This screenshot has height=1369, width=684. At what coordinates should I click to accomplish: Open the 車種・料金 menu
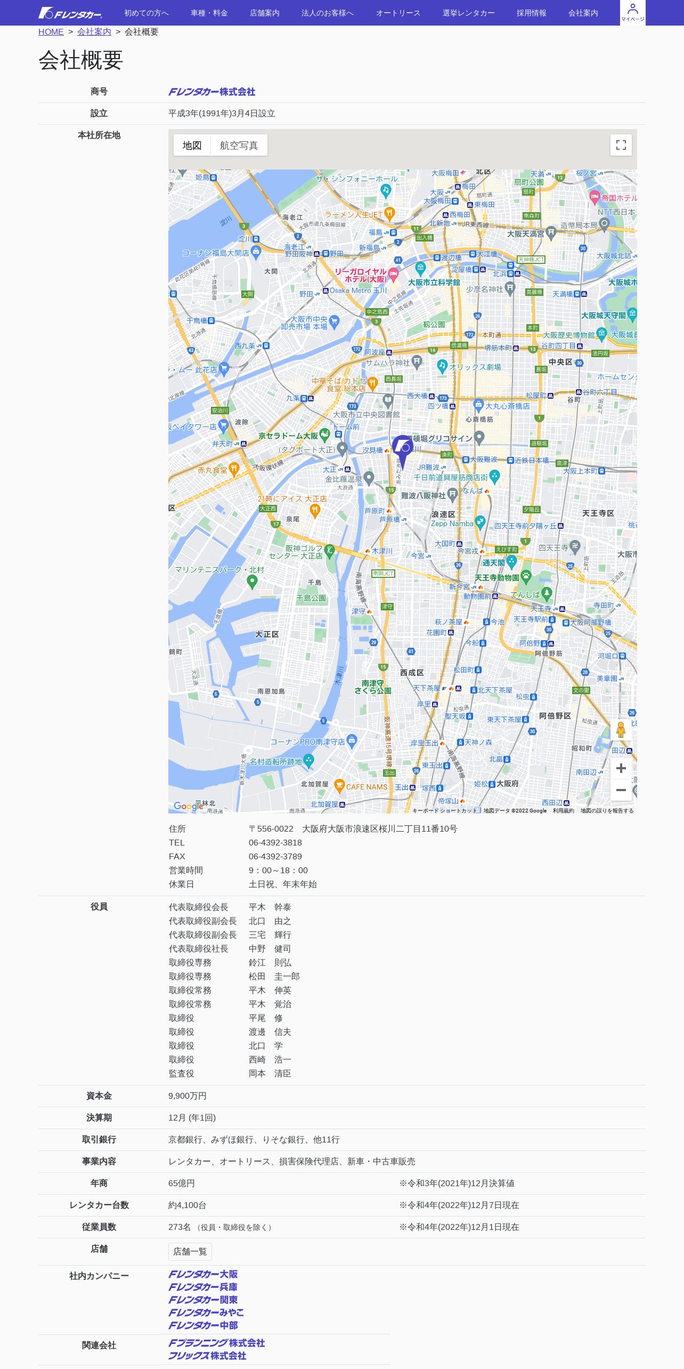tap(209, 13)
